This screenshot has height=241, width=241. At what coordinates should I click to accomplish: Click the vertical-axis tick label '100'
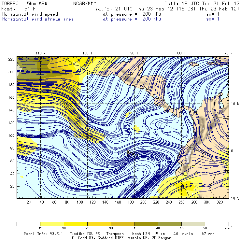coord(11,135)
